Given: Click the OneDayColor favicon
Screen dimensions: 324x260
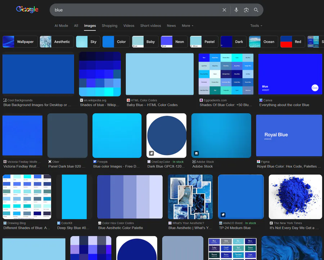Looking at the screenshot, I should pos(149,162).
